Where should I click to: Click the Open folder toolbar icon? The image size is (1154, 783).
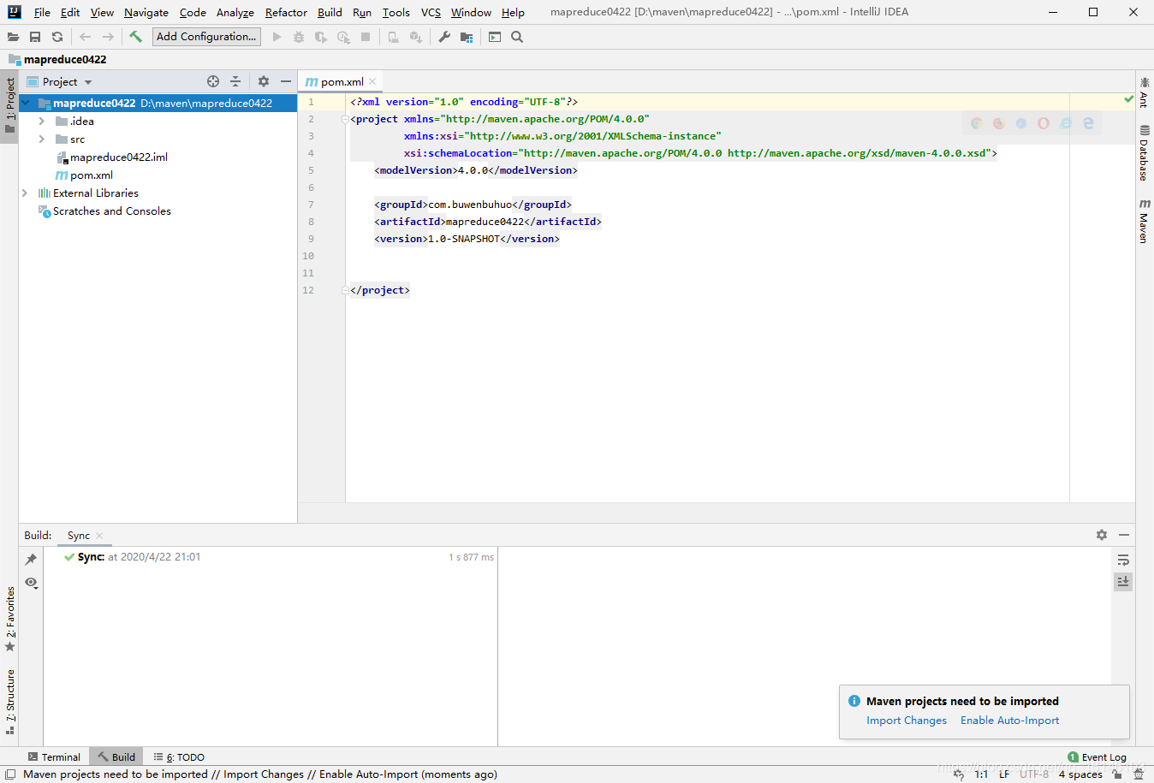(x=13, y=37)
